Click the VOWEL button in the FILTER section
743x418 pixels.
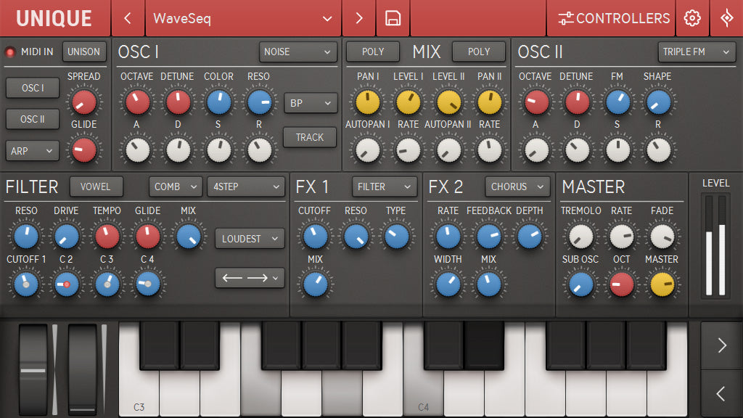(96, 187)
